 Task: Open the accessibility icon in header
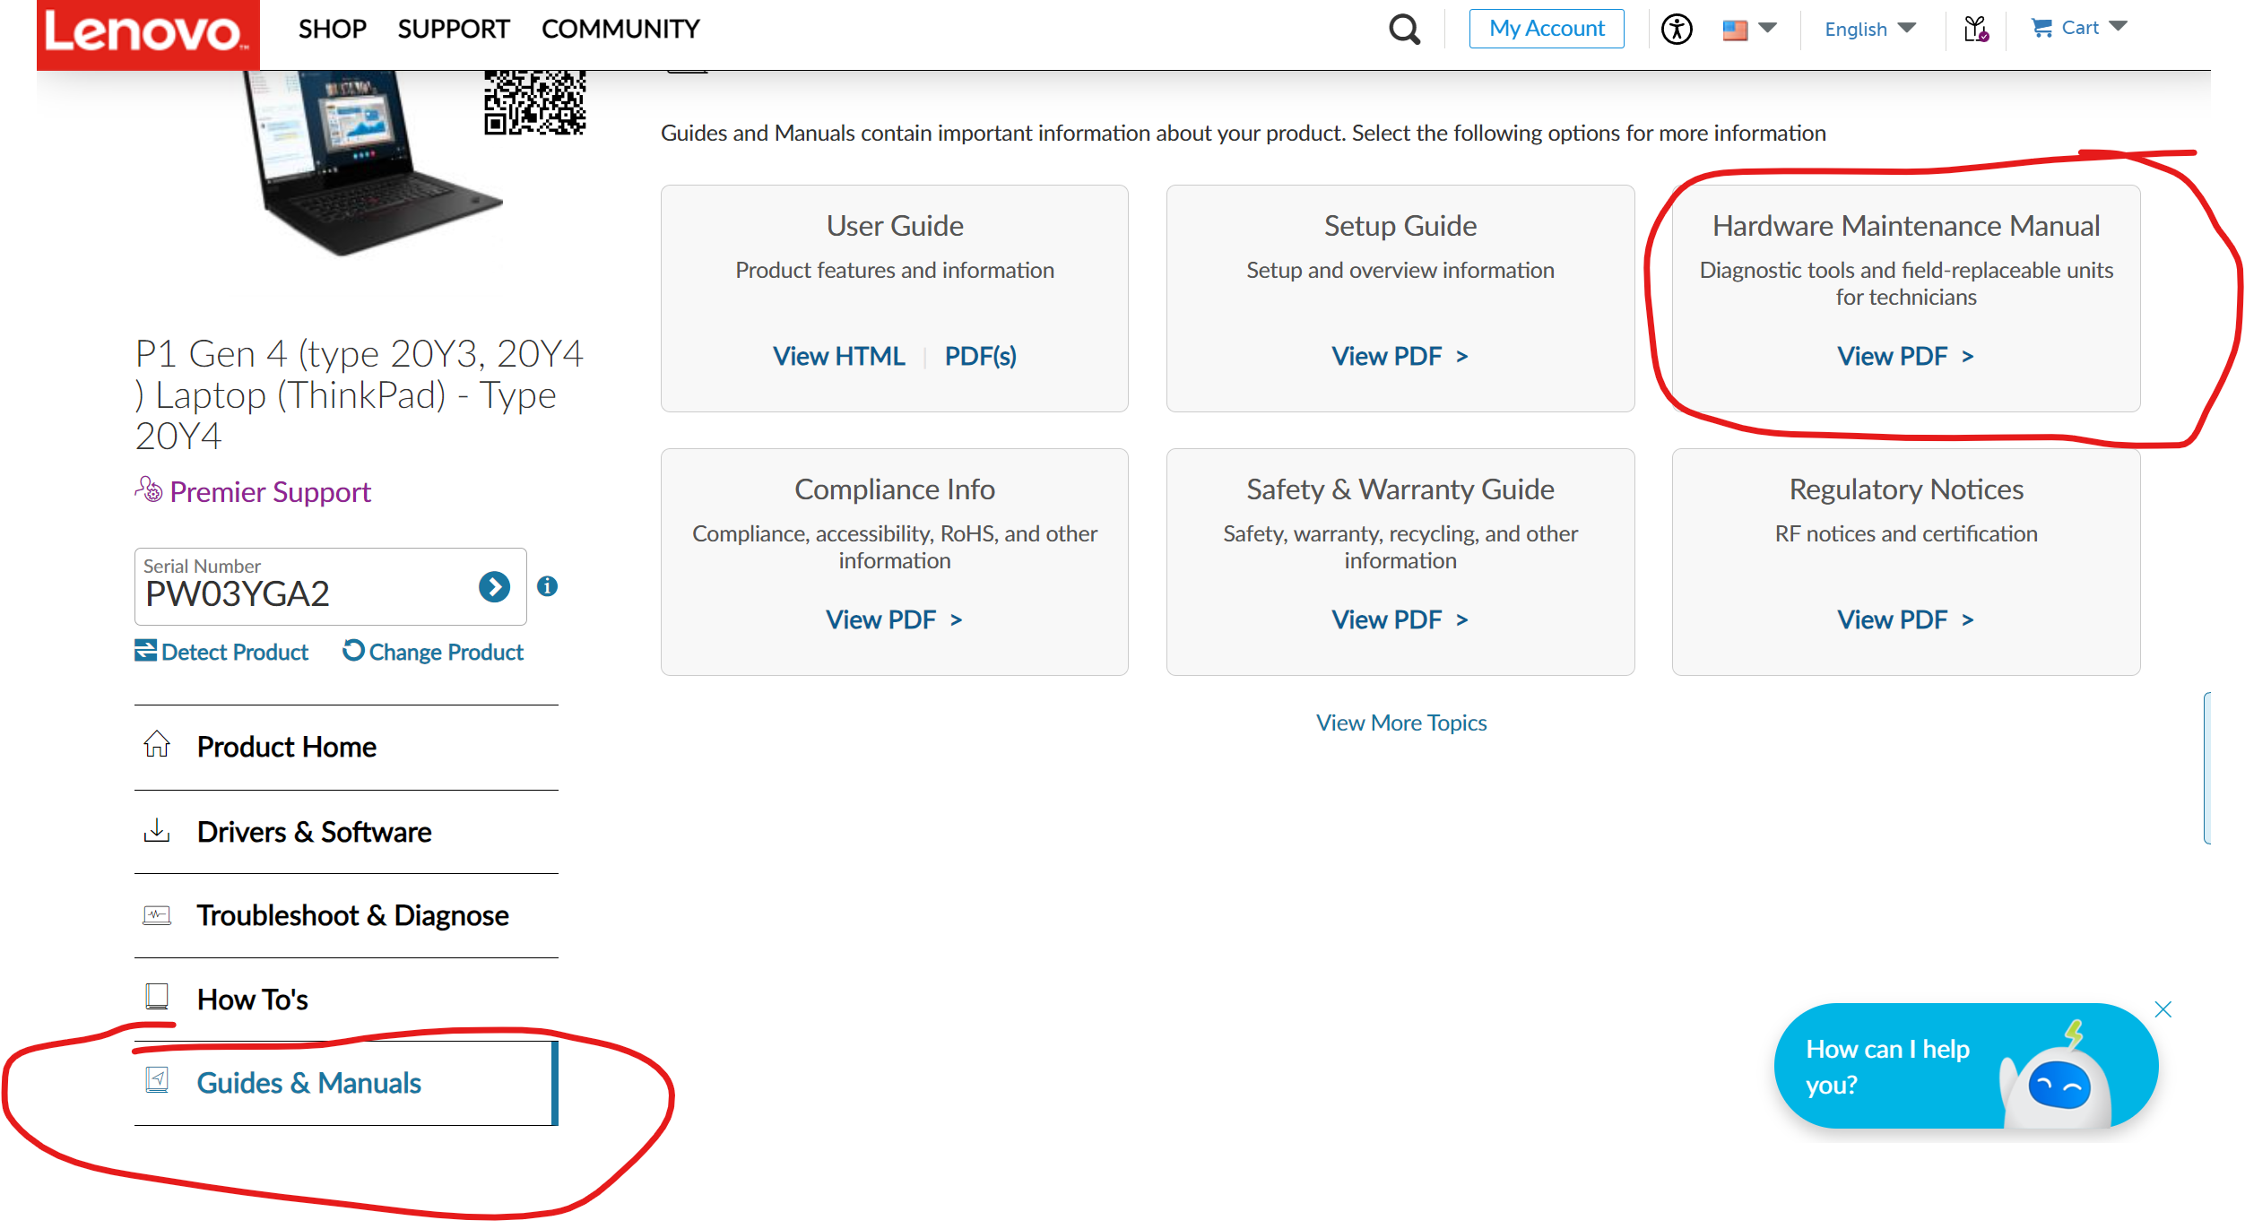point(1676,30)
